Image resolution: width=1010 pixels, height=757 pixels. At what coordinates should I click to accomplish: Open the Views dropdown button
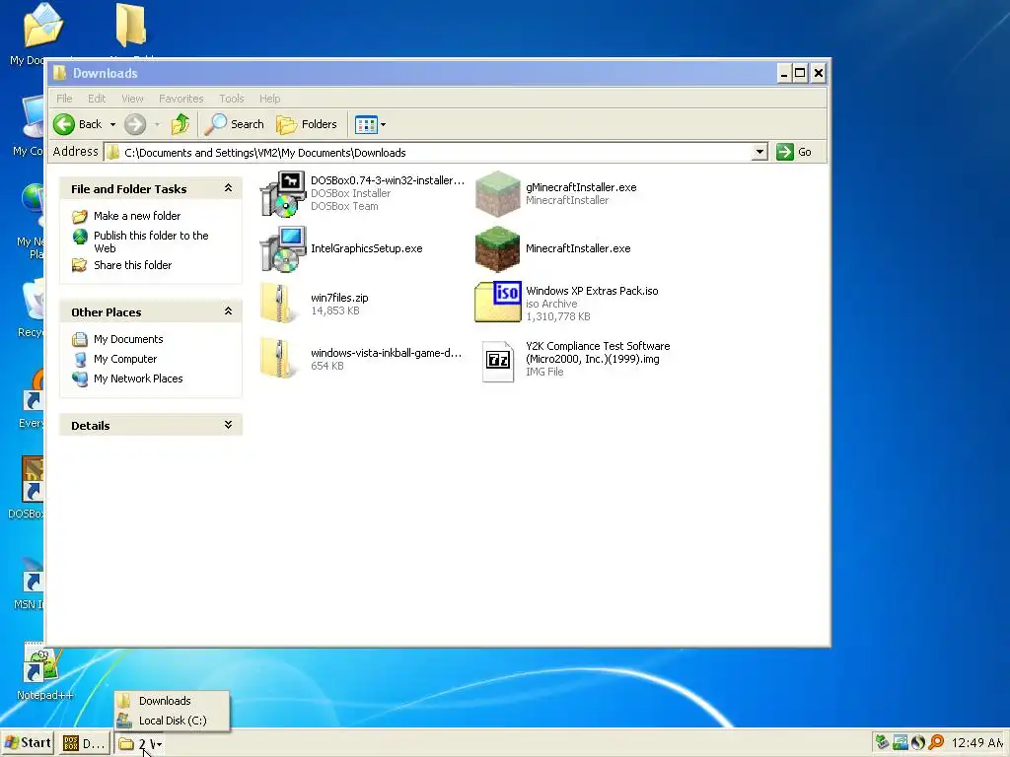tap(371, 125)
